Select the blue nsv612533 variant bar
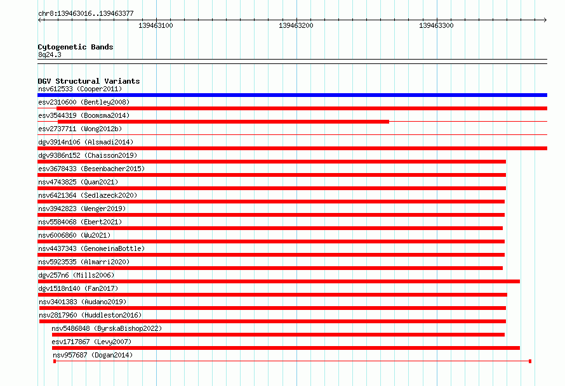Image resolution: width=565 pixels, height=386 pixels. pyautogui.click(x=292, y=95)
